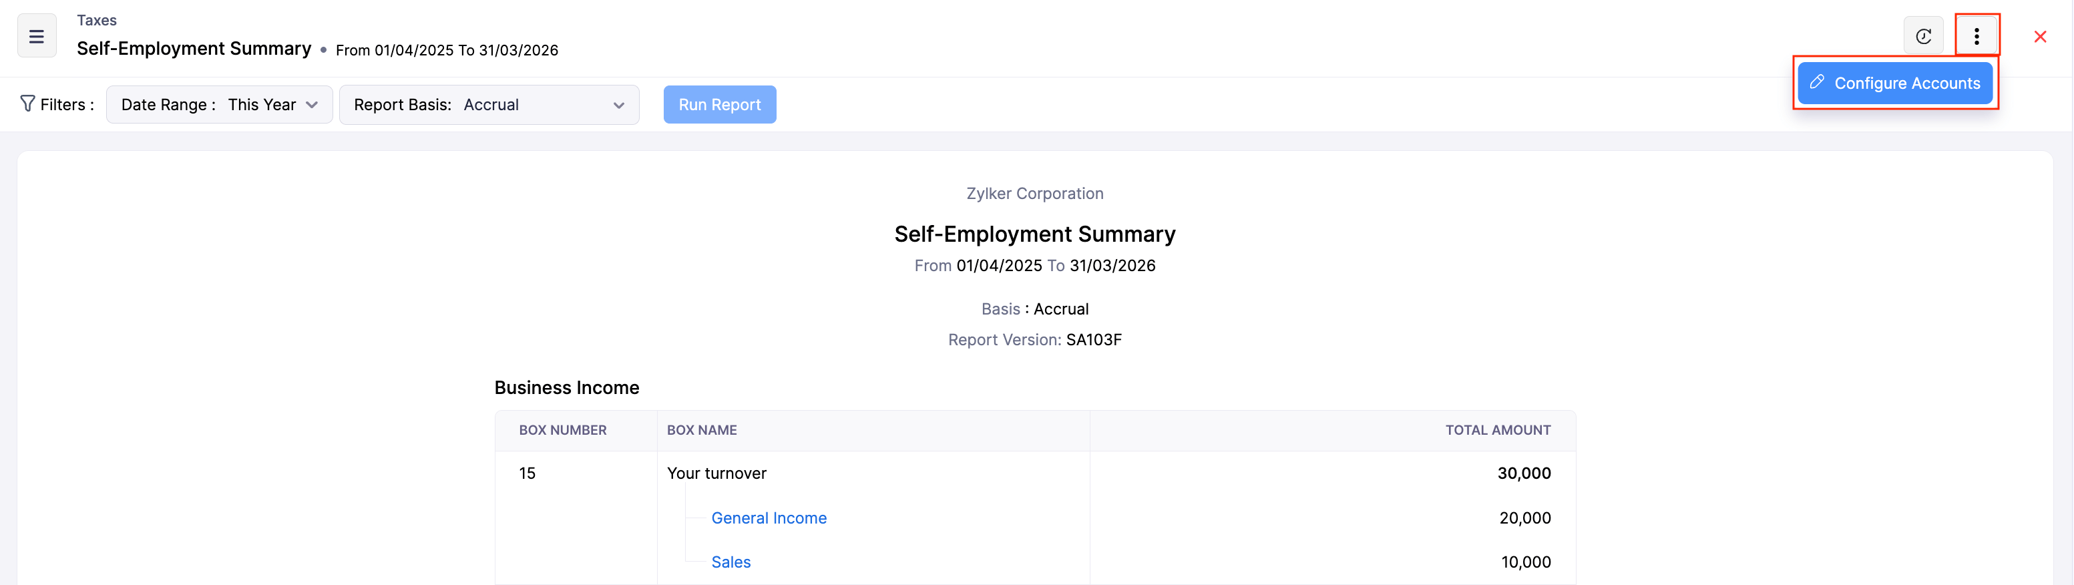Viewport: 2074px width, 585px height.
Task: Click the 30,000 turnover total amount
Action: coord(1523,473)
